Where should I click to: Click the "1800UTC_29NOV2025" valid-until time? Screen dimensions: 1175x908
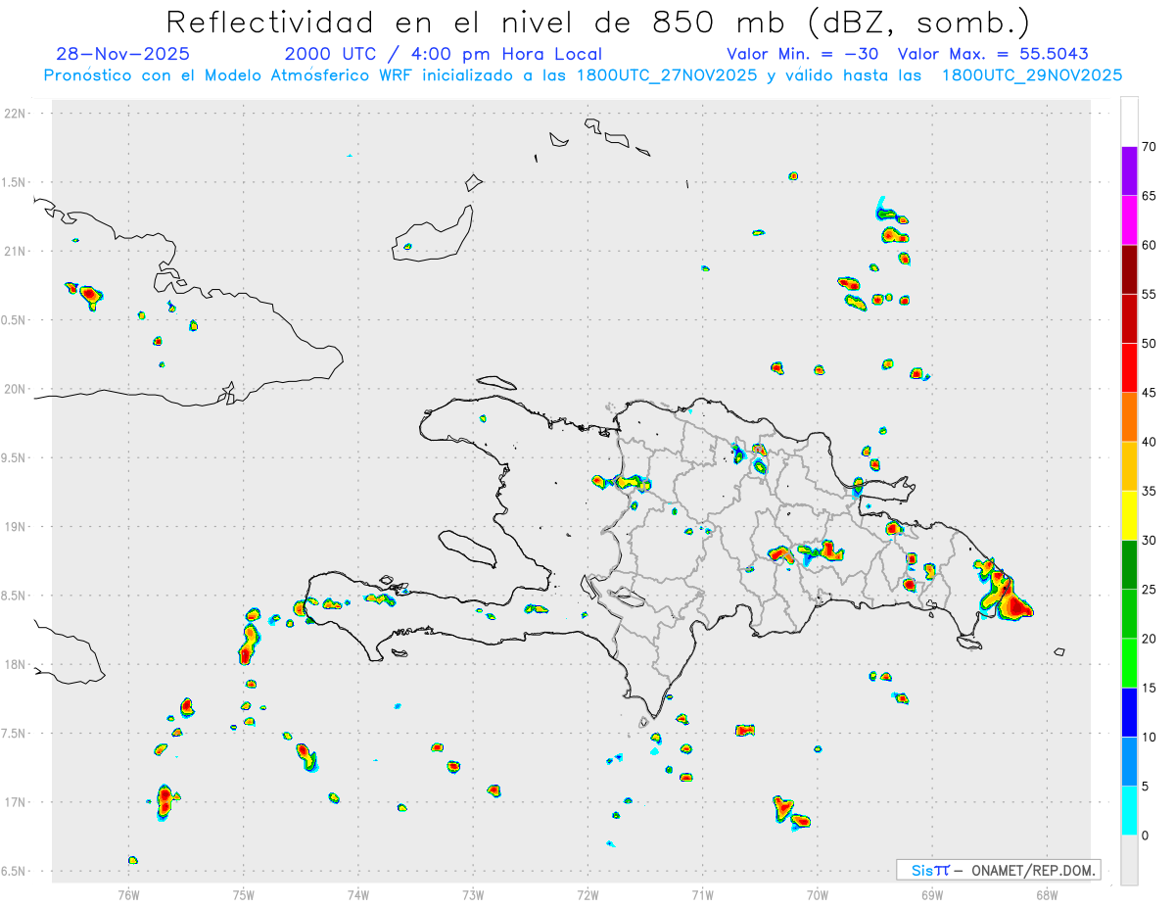(x=1032, y=74)
